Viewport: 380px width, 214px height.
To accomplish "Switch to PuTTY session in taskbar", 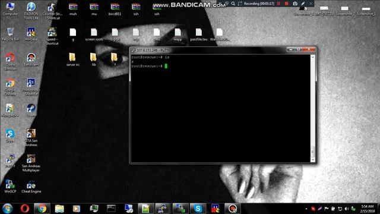I will tap(163, 209).
